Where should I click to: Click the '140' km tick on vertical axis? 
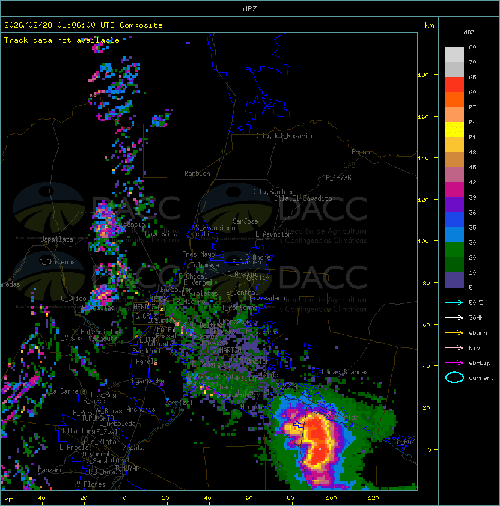(423, 159)
